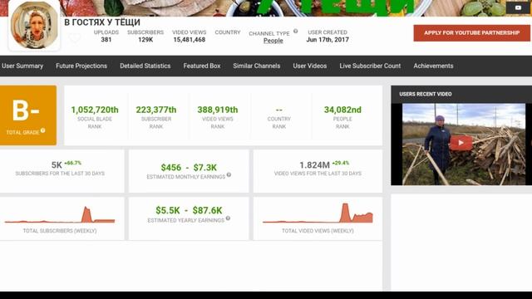Viewport: 532px width, 299px height.
Task: Open the Detailed Statistics tab
Action: coord(145,66)
